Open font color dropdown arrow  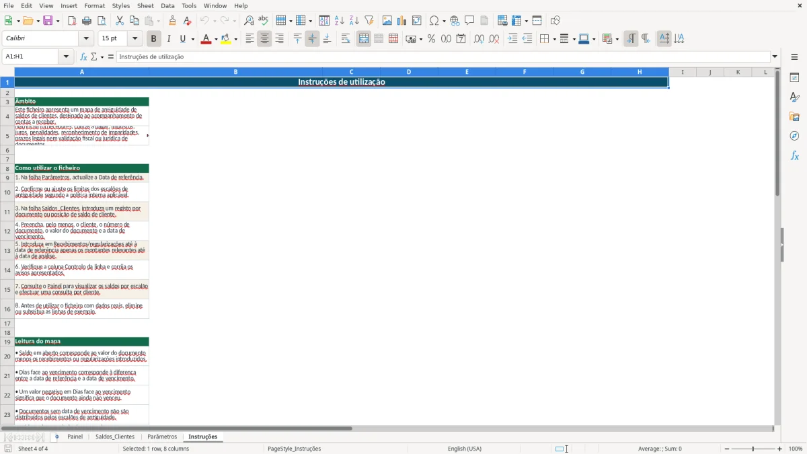215,39
